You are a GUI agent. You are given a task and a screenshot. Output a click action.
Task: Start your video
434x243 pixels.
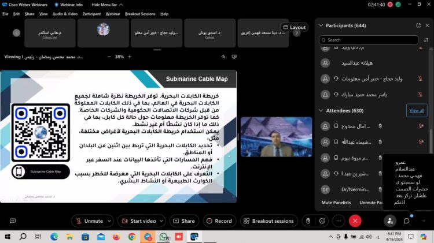pos(139,221)
